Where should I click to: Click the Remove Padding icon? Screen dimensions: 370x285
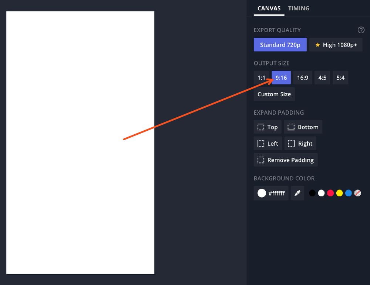click(x=261, y=160)
